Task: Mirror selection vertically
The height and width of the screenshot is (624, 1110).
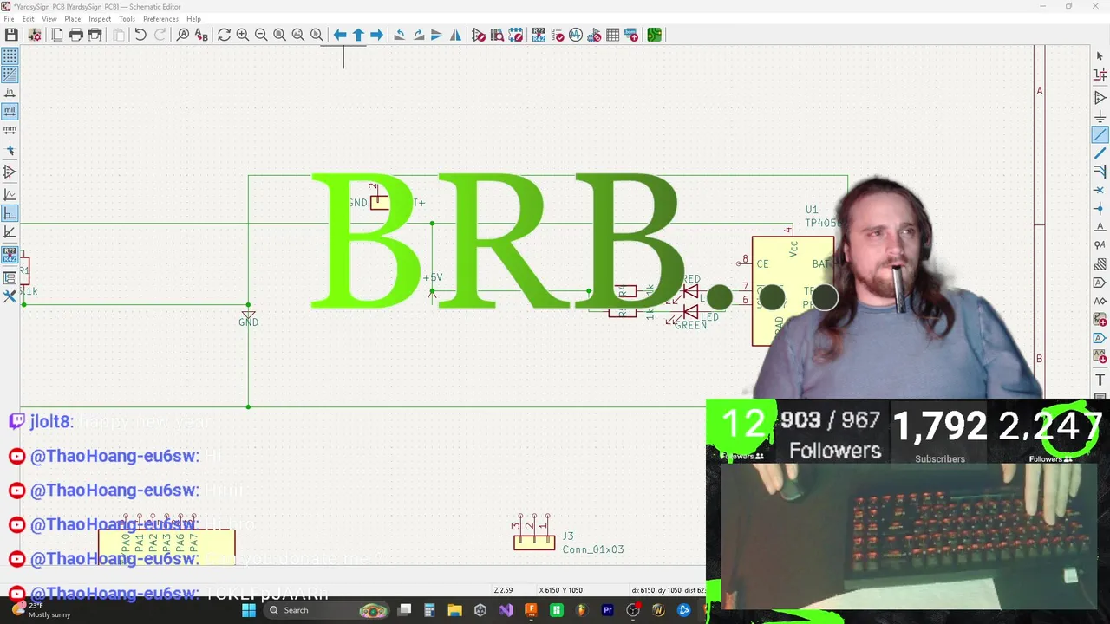Action: [x=436, y=35]
